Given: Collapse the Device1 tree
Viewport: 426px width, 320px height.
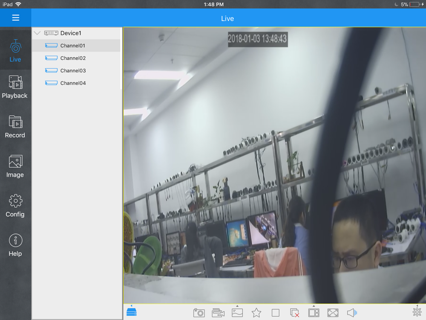Looking at the screenshot, I should coord(37,33).
